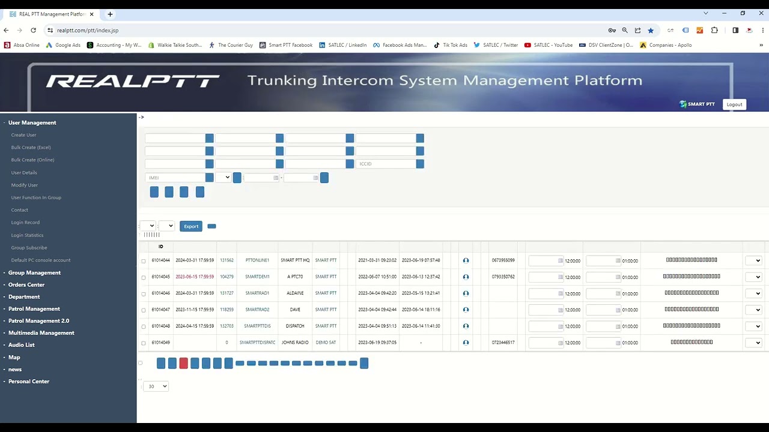Click the browser address bar URL
This screenshot has height=432, width=769.
click(x=88, y=30)
